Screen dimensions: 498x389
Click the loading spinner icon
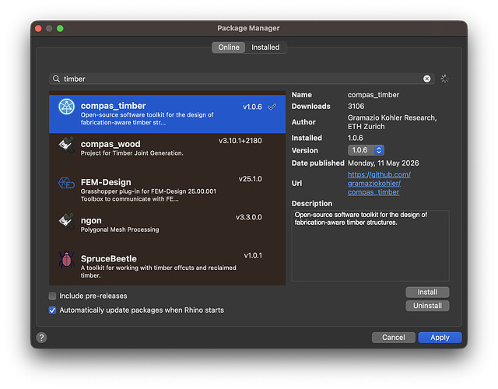tap(444, 79)
